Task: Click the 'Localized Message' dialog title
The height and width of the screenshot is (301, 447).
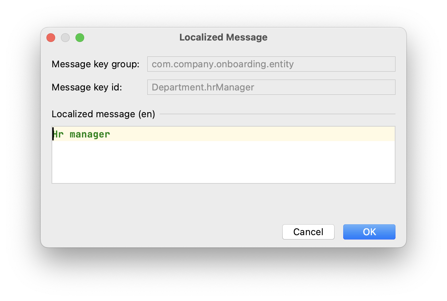Action: (x=223, y=37)
